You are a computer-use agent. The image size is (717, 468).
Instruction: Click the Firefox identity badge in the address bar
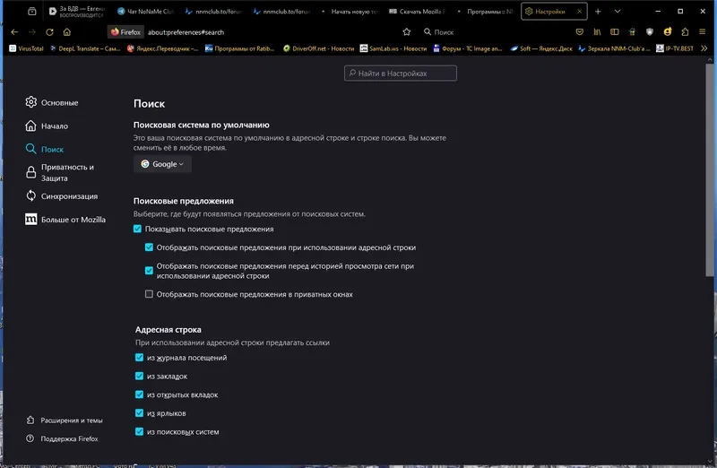pyautogui.click(x=125, y=32)
